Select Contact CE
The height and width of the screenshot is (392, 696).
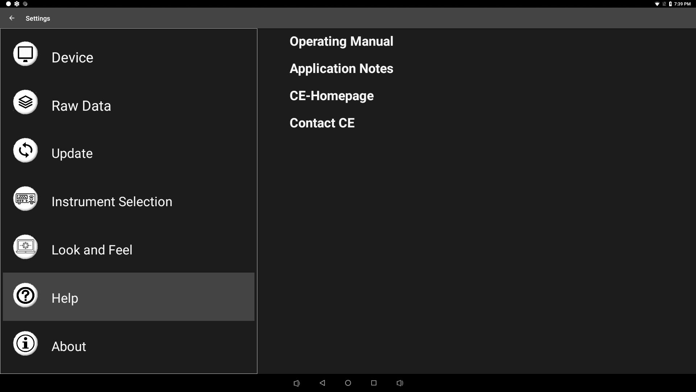322,123
